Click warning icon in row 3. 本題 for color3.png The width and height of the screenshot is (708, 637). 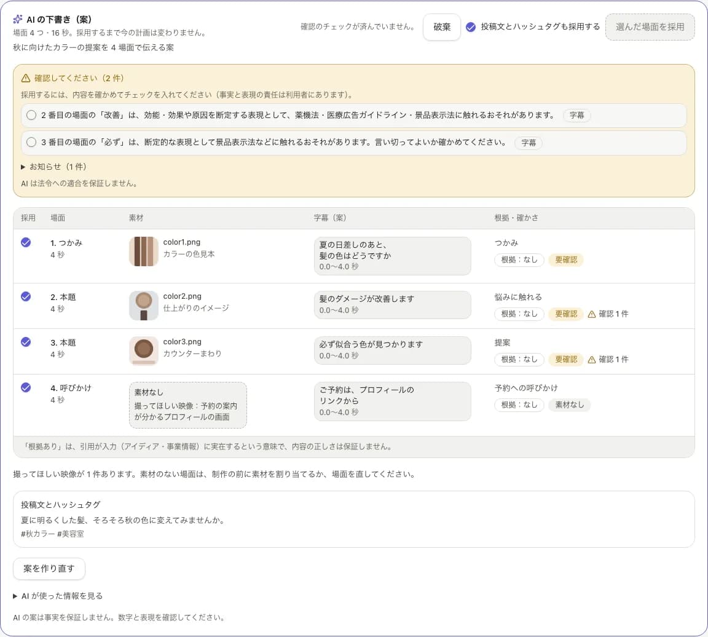click(591, 360)
